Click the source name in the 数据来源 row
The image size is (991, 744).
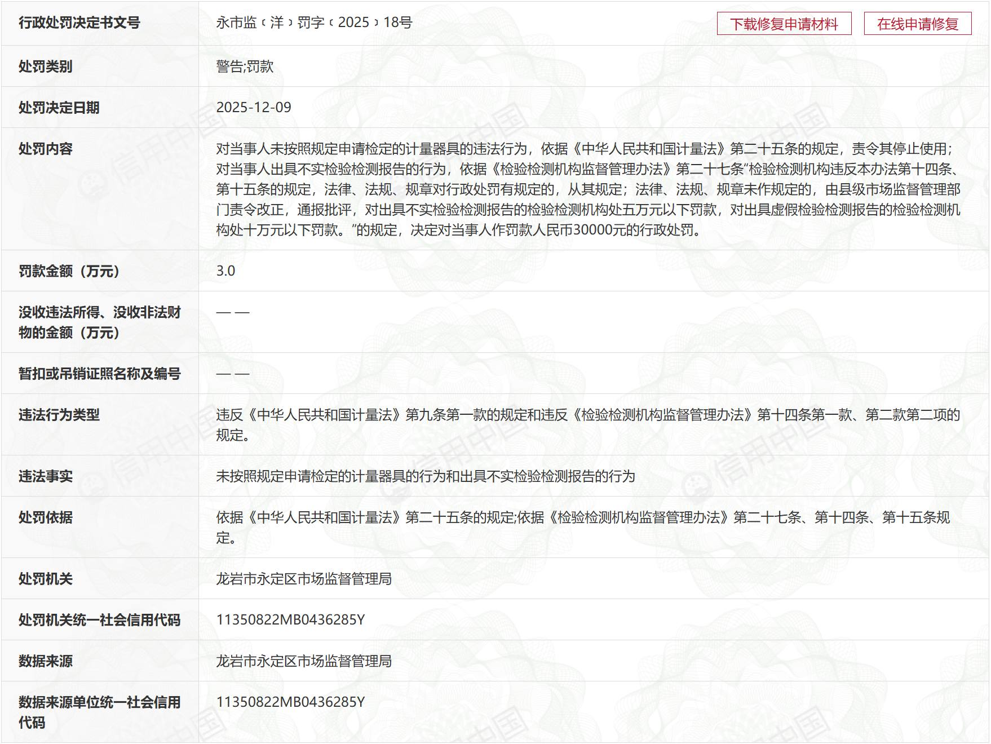(303, 661)
